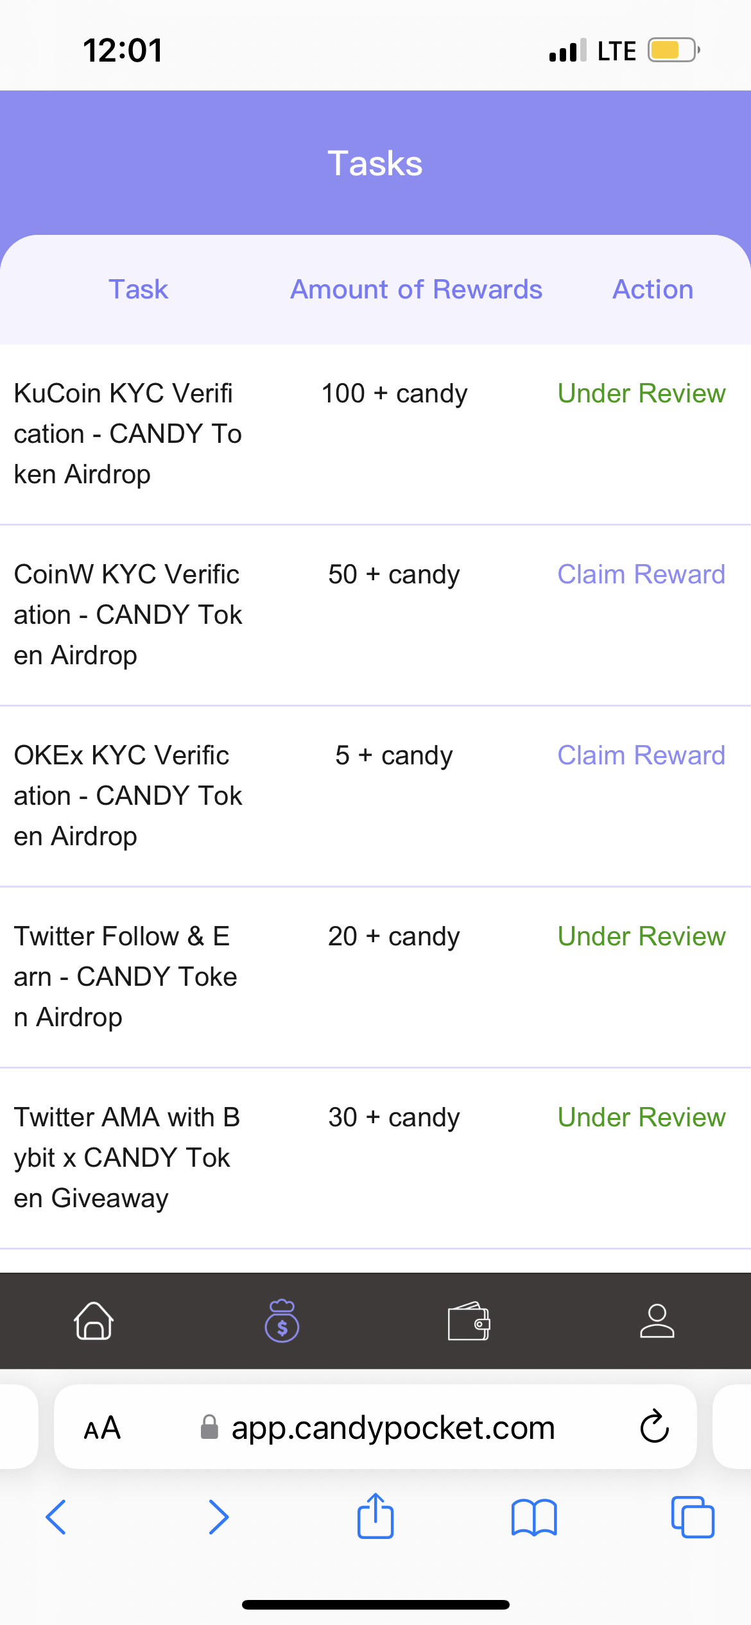751x1625 pixels.
Task: Claim Reward for OKEx KYC task
Action: point(641,755)
